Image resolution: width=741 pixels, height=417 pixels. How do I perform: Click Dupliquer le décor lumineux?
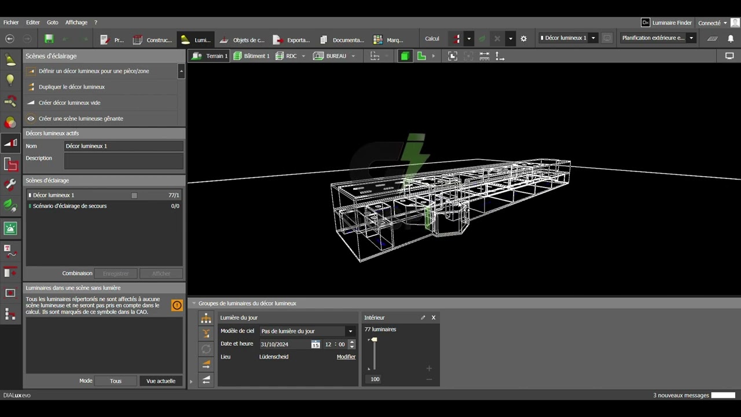[x=72, y=87]
